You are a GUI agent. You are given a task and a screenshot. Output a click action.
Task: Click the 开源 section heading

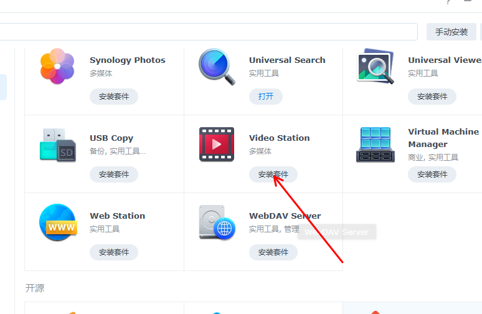coord(35,288)
